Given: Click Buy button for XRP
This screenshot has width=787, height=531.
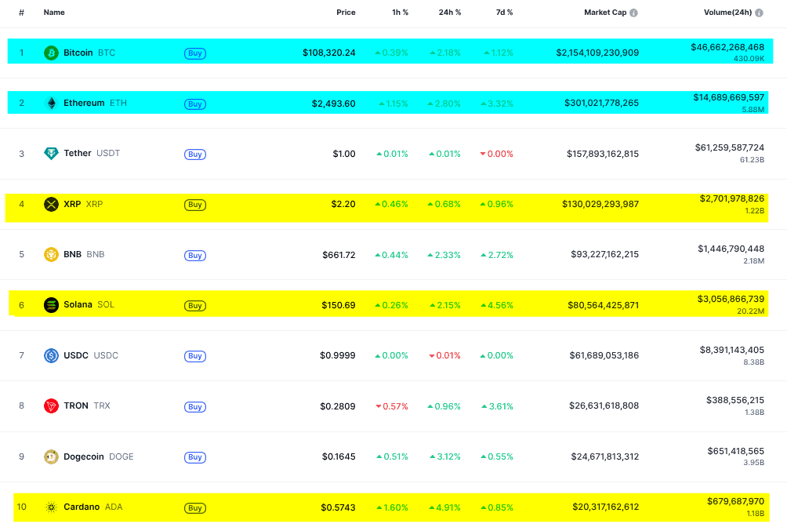Looking at the screenshot, I should pyautogui.click(x=195, y=205).
